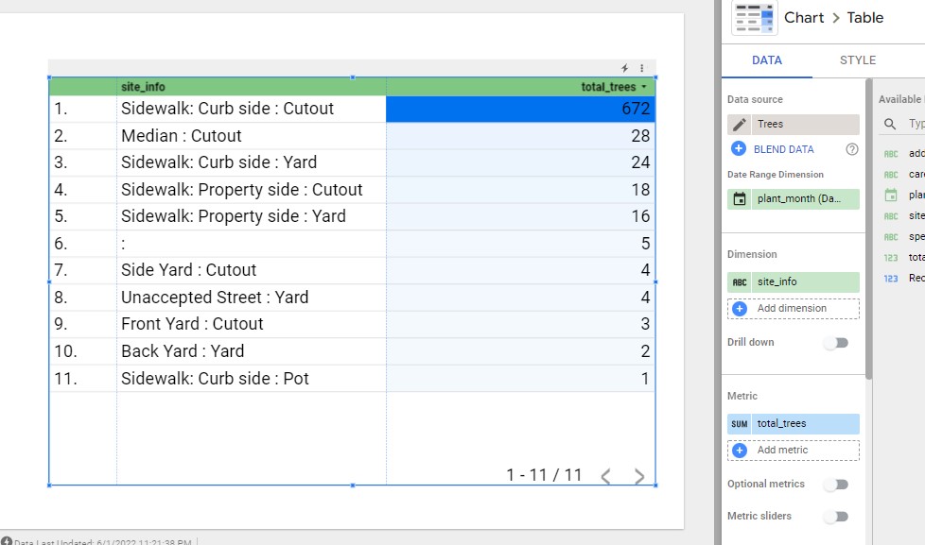This screenshot has width=925, height=545.
Task: Enable Metric sliders toggle
Action: point(836,516)
